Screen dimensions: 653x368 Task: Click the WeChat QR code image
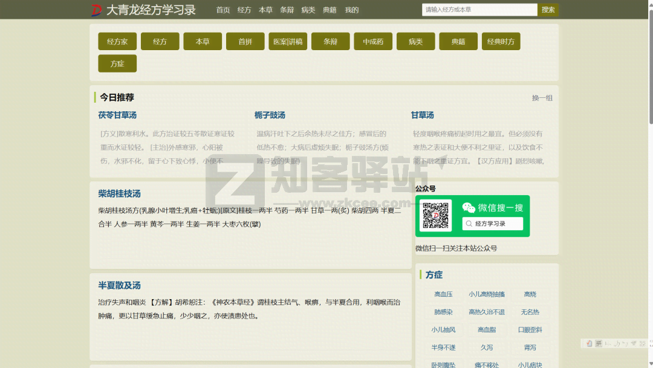point(436,216)
